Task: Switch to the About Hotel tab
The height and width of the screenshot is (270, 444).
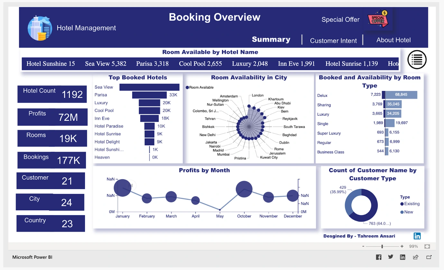Action: point(393,40)
